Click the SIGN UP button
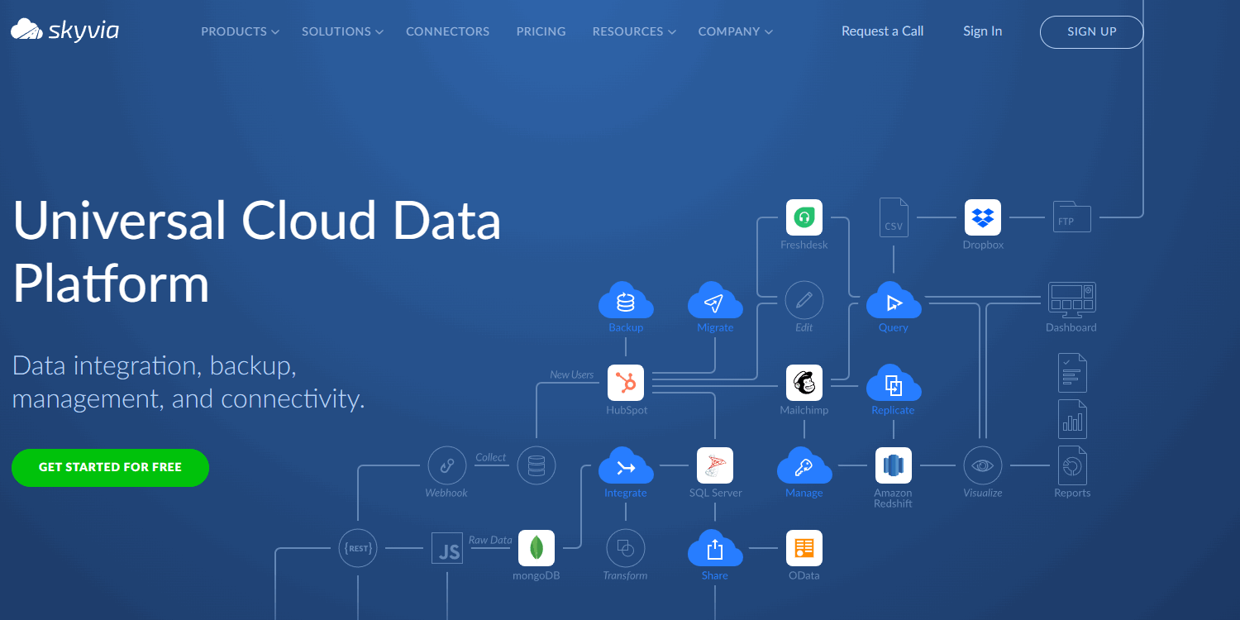Image resolution: width=1240 pixels, height=620 pixels. coord(1091,31)
